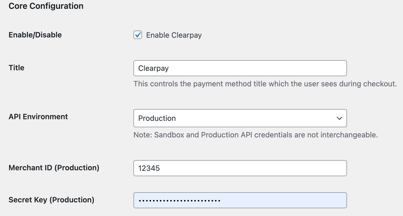Click the Sandbox and Production credentials note
This screenshot has height=216, width=403.
[255, 135]
